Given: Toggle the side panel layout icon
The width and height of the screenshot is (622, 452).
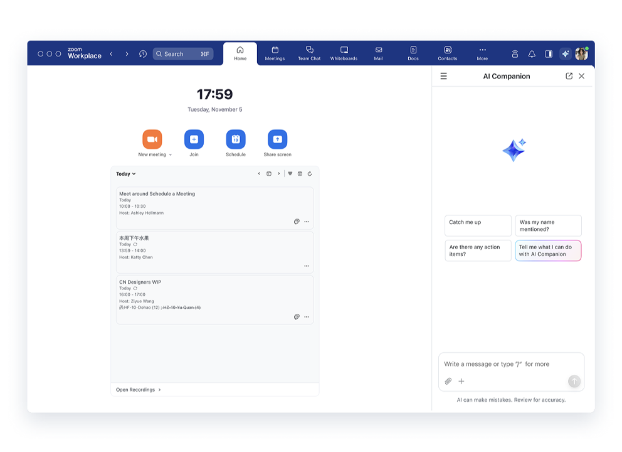Looking at the screenshot, I should click(x=549, y=54).
